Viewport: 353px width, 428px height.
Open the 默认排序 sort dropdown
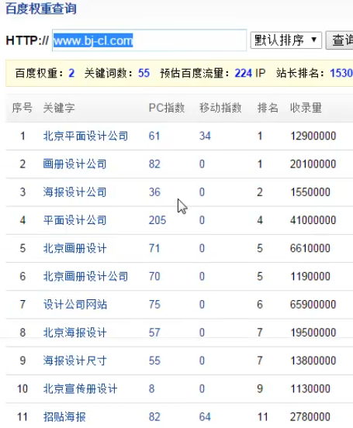[286, 40]
